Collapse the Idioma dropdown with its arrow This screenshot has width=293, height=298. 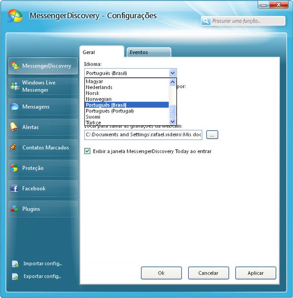(x=172, y=73)
